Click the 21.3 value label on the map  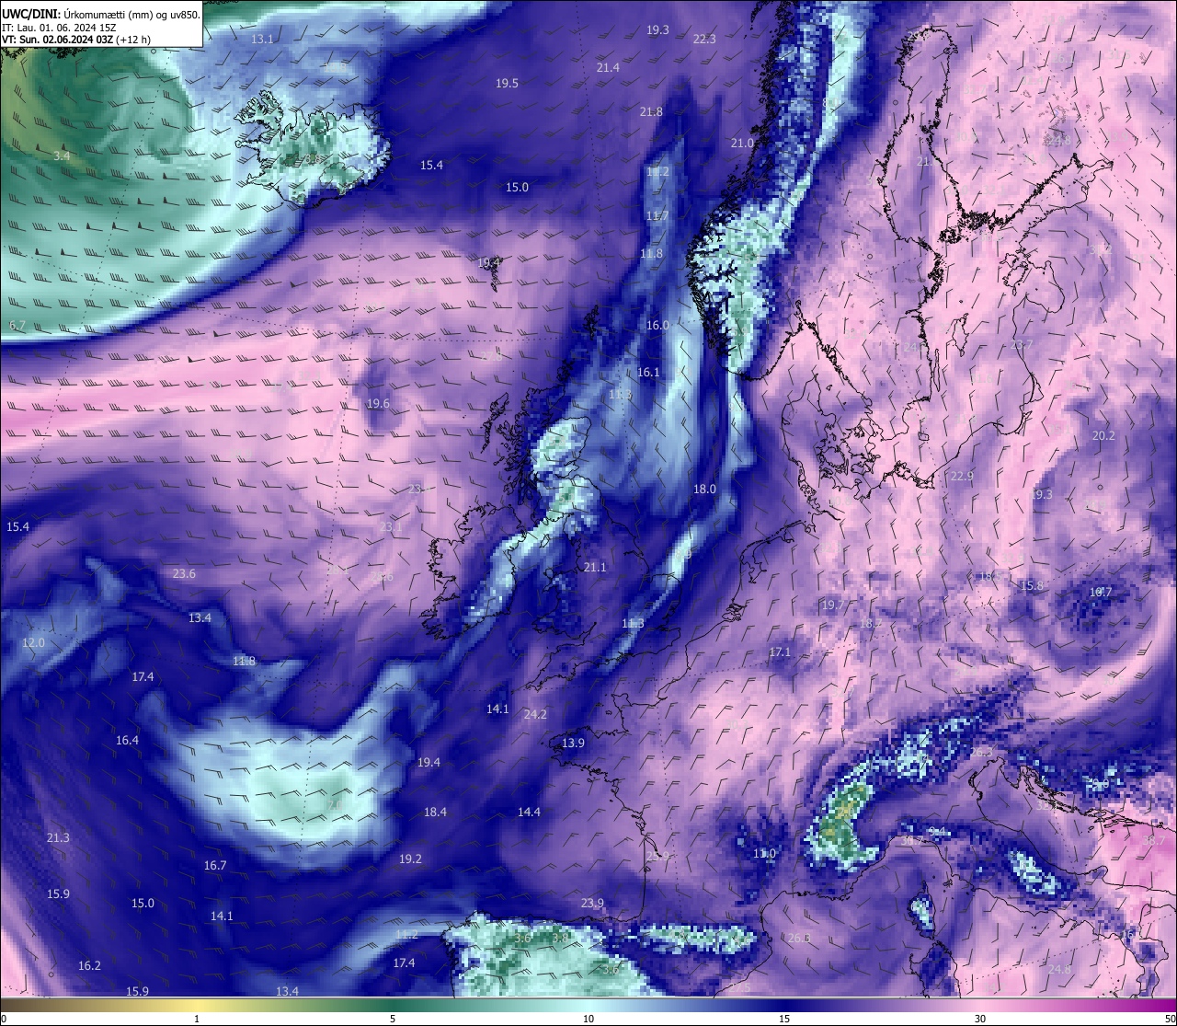(58, 837)
